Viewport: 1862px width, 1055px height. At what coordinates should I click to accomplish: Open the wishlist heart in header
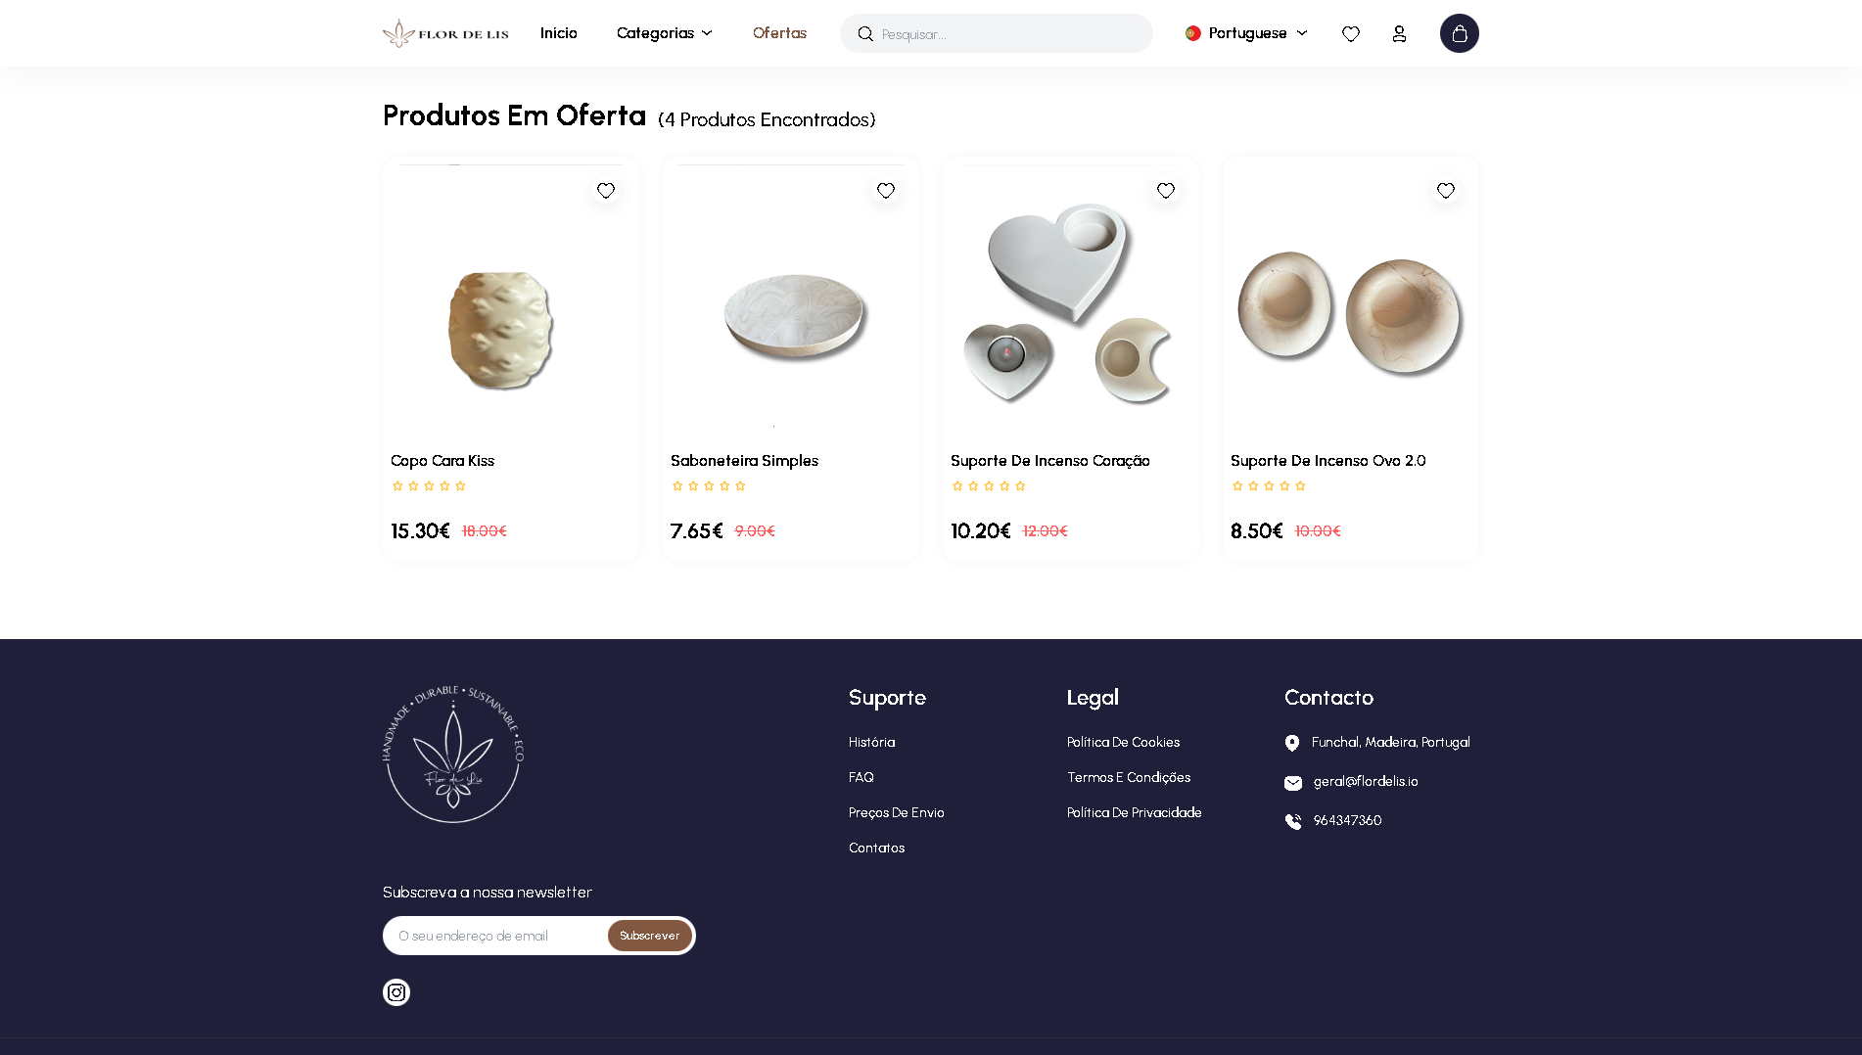(x=1350, y=33)
